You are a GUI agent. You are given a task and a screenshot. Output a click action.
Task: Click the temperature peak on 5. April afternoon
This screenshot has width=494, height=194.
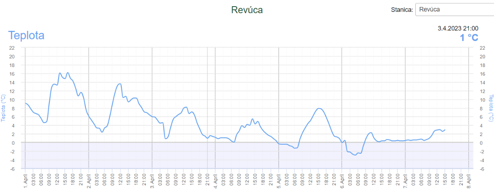[319, 109]
